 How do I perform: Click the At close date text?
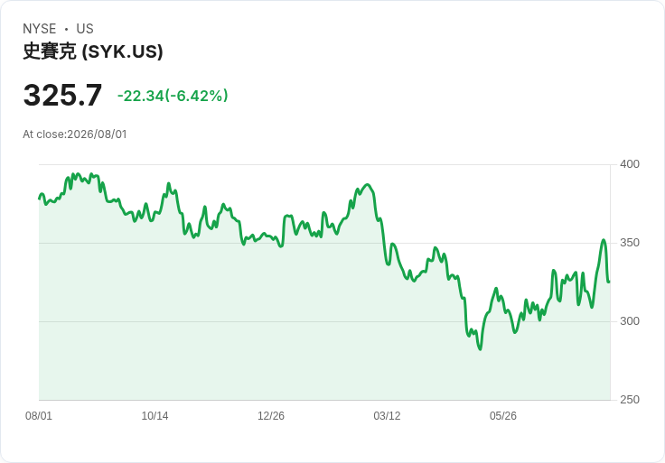click(x=75, y=134)
